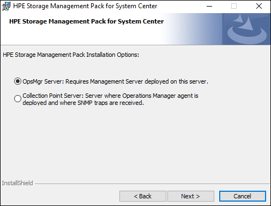Cancel the installation wizard
271x206 pixels.
[243, 196]
